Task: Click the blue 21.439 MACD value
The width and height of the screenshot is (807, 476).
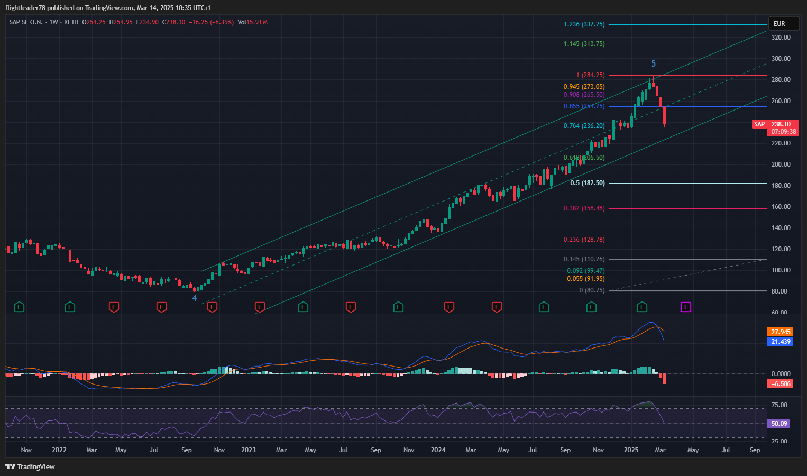Action: tap(781, 342)
